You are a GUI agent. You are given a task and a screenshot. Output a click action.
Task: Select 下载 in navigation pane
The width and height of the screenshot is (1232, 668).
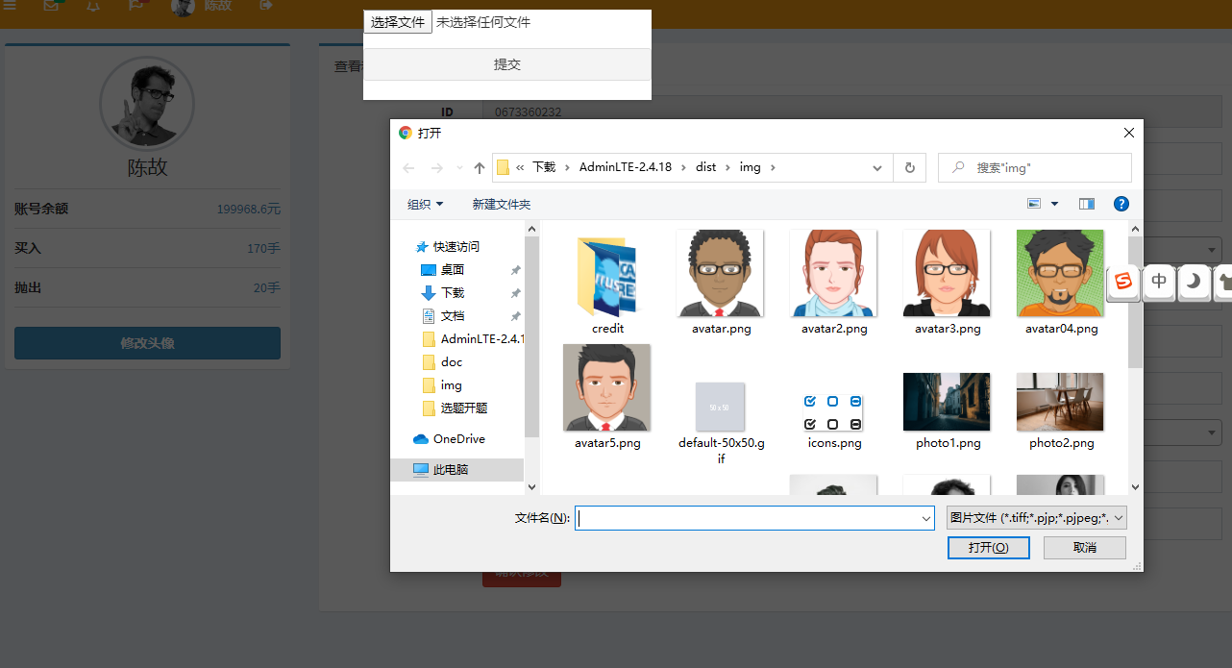pyautogui.click(x=452, y=292)
